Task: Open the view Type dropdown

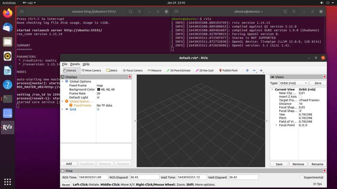Action: (294, 83)
